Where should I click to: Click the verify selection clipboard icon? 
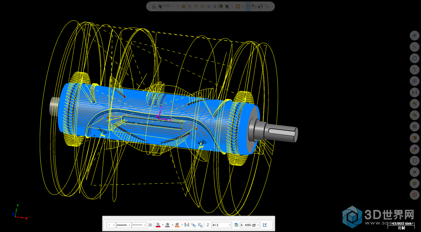tap(254, 6)
